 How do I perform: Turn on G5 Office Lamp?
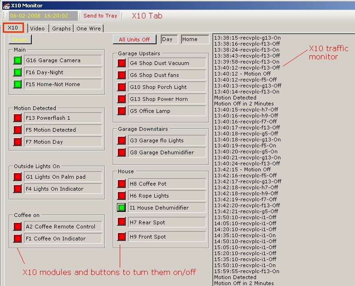[x=122, y=111]
